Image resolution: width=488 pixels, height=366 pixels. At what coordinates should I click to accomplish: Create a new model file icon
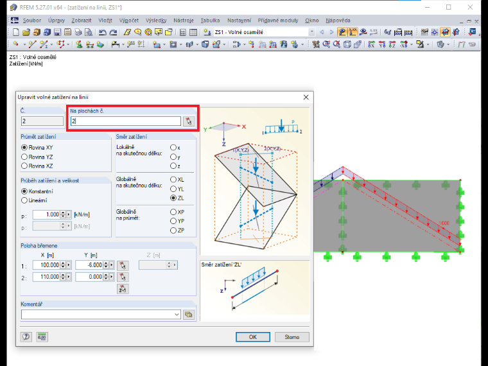click(x=15, y=32)
